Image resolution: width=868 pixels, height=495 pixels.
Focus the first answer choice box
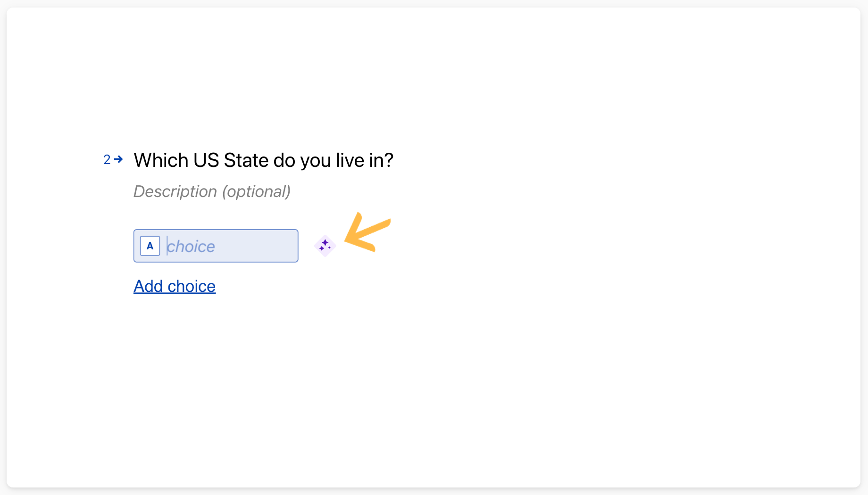tap(216, 246)
